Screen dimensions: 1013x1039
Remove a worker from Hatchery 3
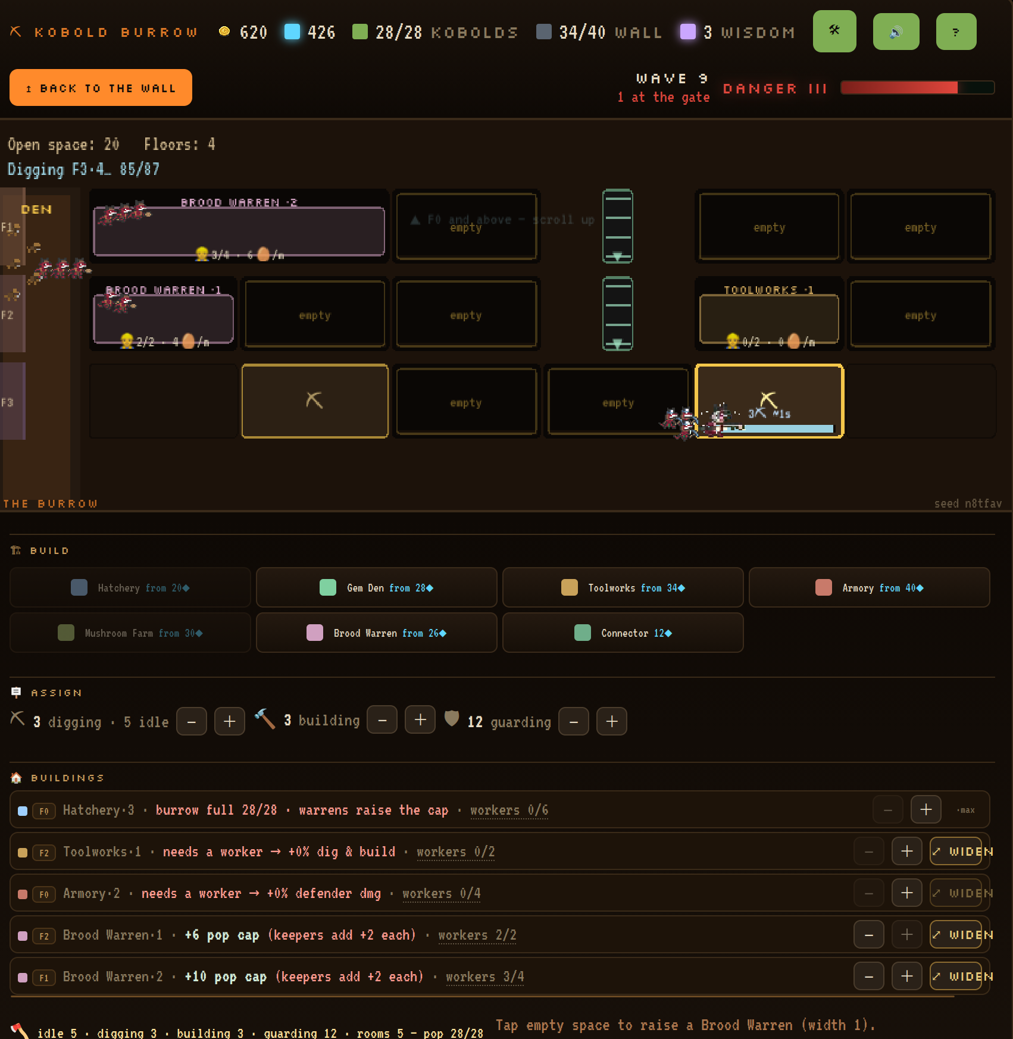tap(888, 809)
